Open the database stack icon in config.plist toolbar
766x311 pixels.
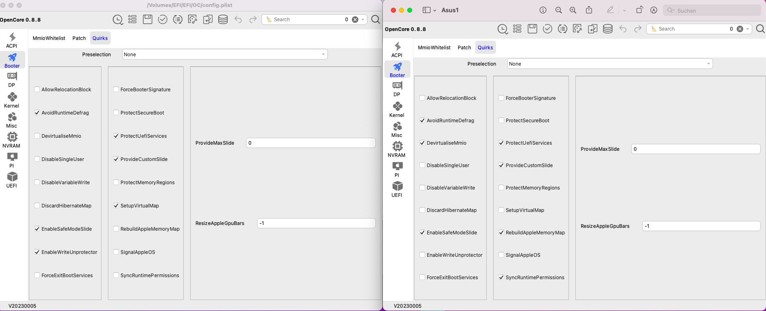223,20
